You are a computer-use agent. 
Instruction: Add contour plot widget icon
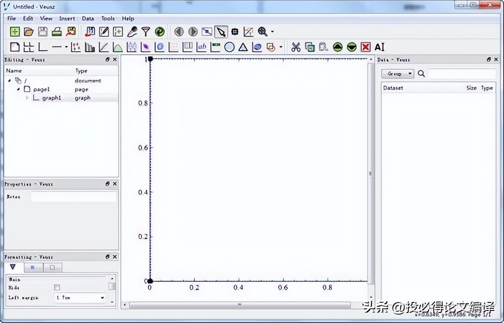(x=160, y=47)
